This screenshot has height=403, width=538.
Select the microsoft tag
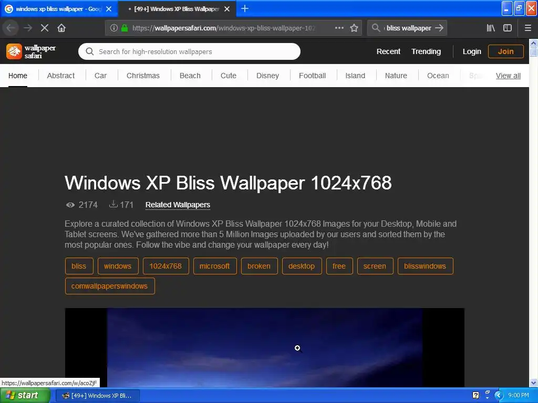[215, 266]
